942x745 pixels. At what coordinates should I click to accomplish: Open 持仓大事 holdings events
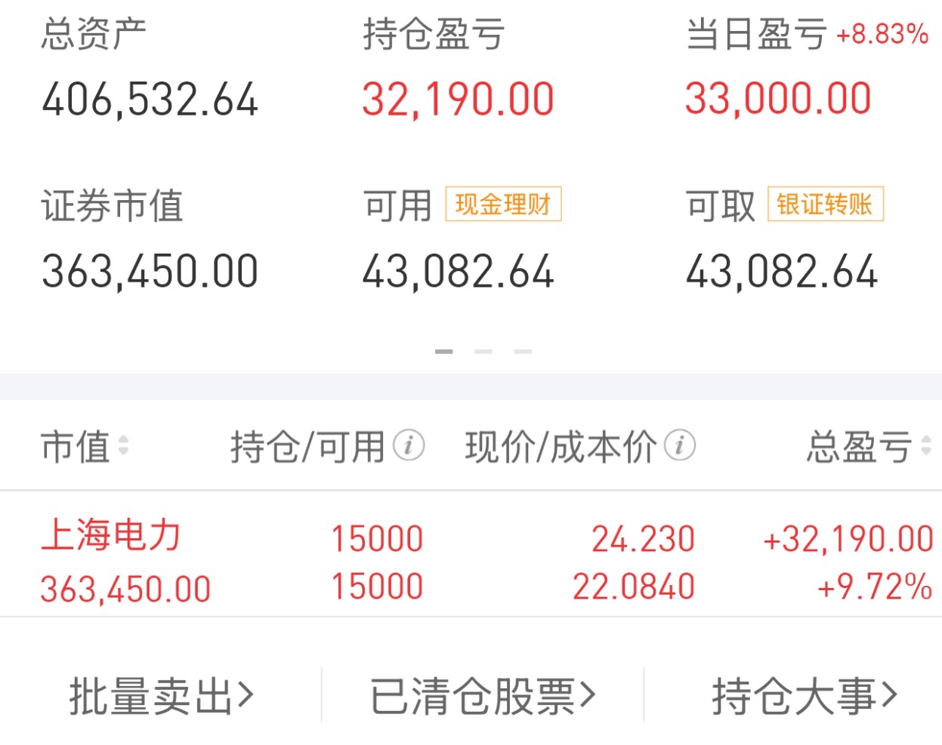click(805, 695)
